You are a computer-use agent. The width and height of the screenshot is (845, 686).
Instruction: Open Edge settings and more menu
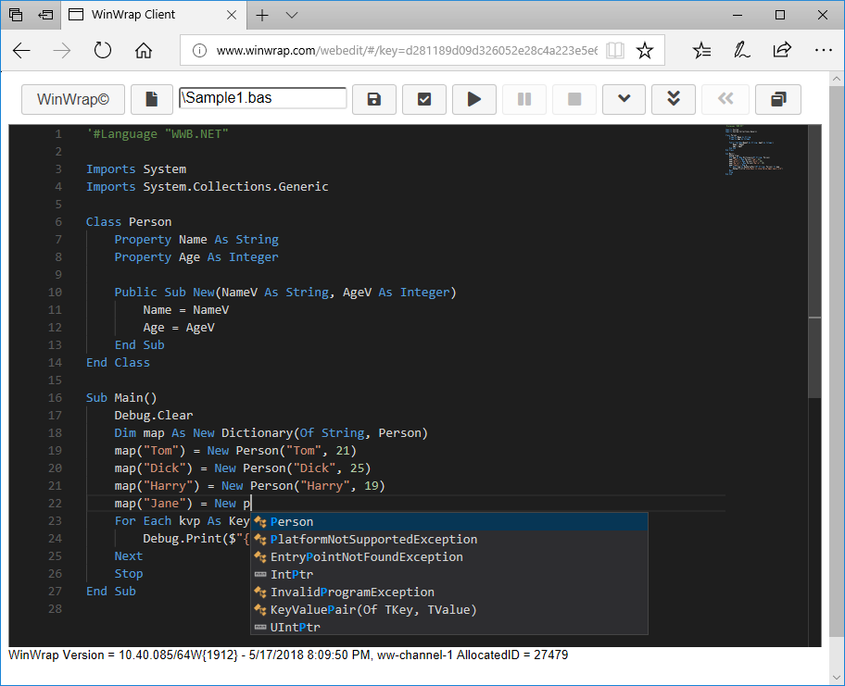click(822, 51)
